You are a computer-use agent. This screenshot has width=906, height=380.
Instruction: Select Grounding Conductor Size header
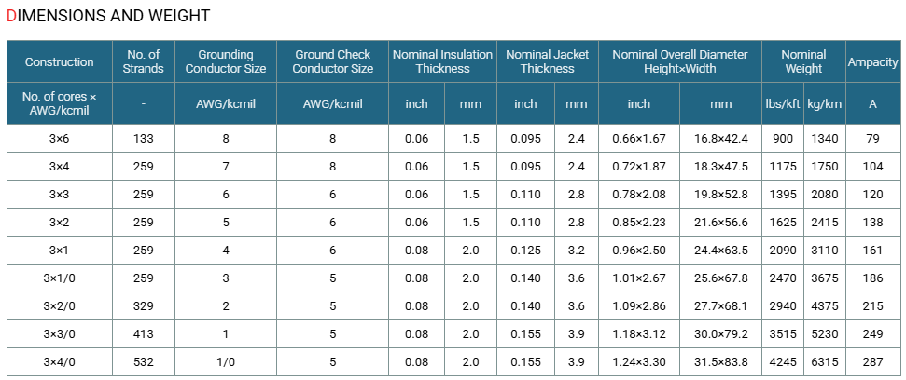[226, 61]
